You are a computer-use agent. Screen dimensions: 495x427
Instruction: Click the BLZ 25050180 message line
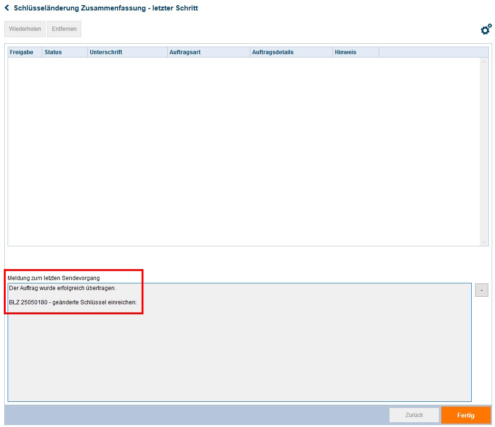[73, 302]
